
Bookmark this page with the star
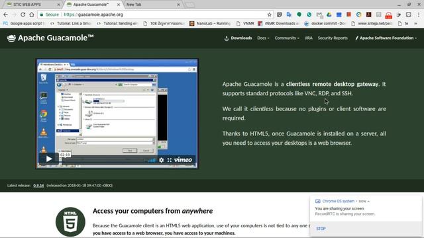tap(269, 15)
